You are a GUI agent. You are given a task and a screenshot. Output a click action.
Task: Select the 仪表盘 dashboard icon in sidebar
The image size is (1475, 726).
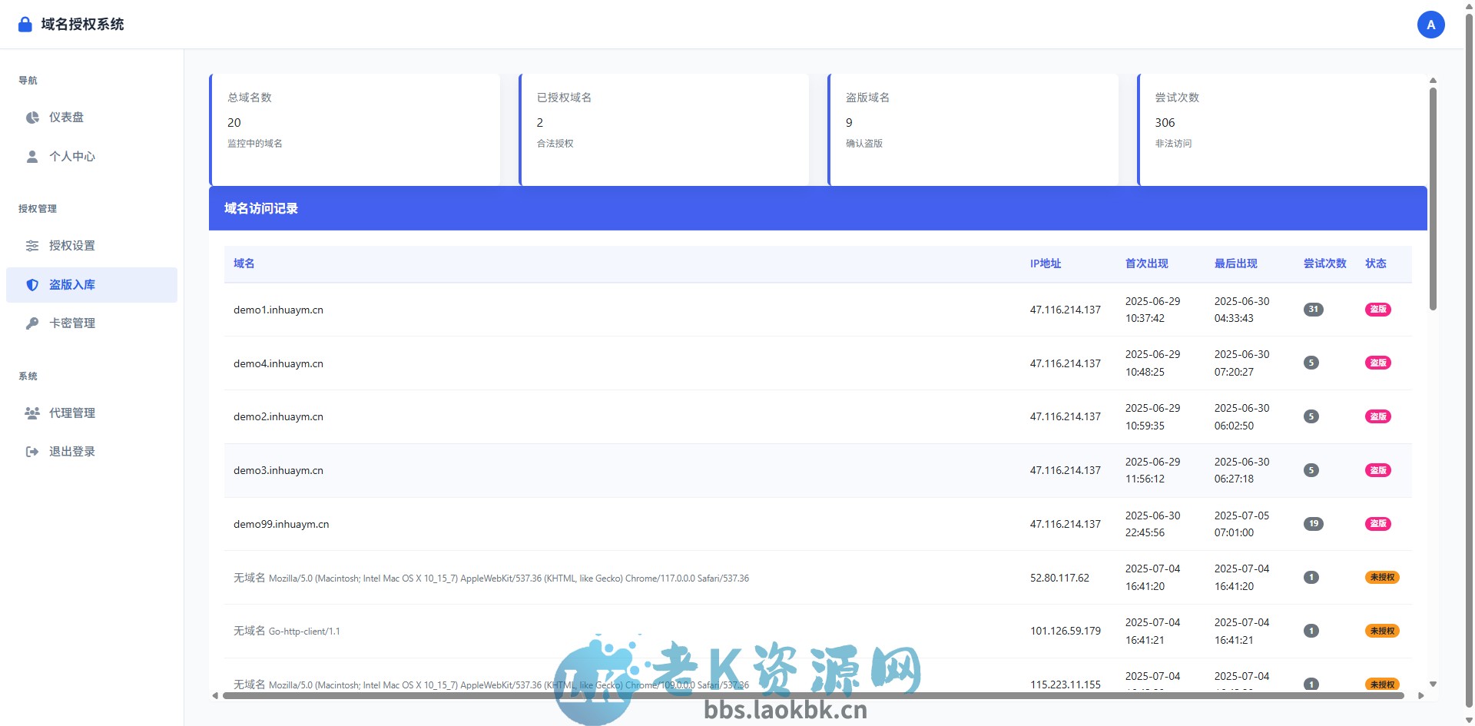[31, 117]
